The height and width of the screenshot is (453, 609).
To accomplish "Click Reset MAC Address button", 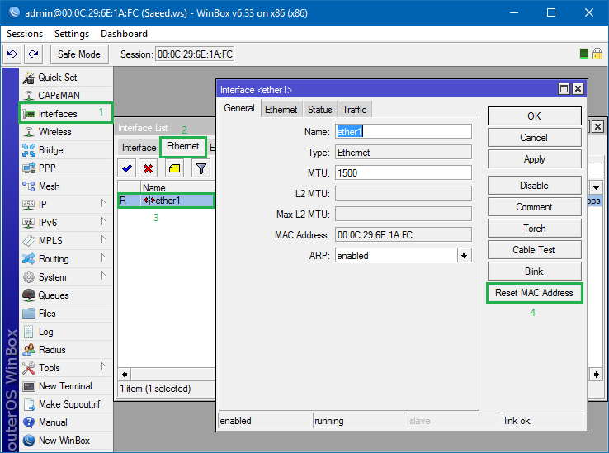I will 534,293.
